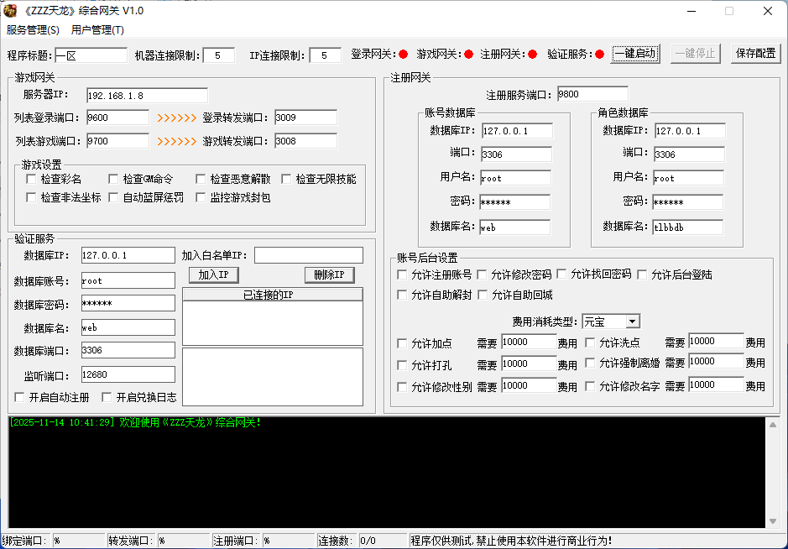
Task: Click the 注册服务端口 field
Action: click(x=592, y=94)
